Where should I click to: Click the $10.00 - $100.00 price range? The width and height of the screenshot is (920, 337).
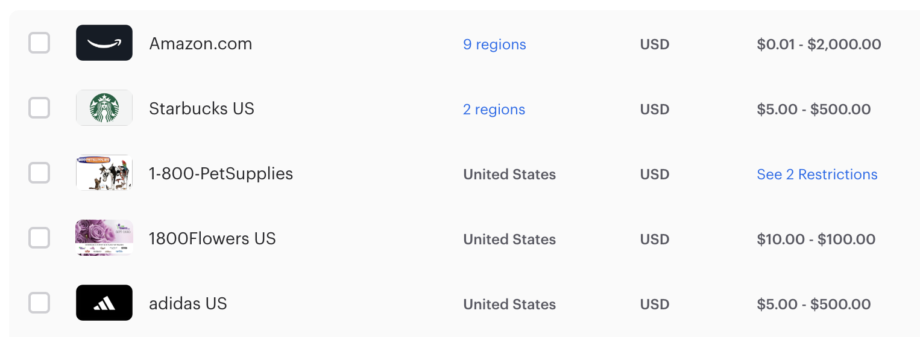click(816, 240)
